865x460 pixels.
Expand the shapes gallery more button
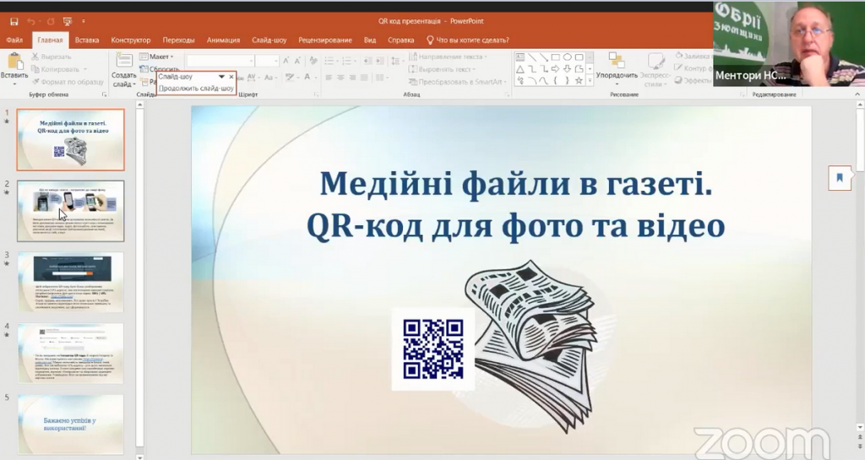coord(590,80)
